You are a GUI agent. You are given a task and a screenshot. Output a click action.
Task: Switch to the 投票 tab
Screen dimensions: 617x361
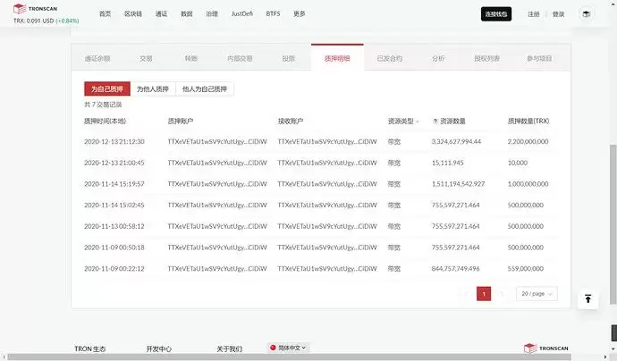(289, 58)
